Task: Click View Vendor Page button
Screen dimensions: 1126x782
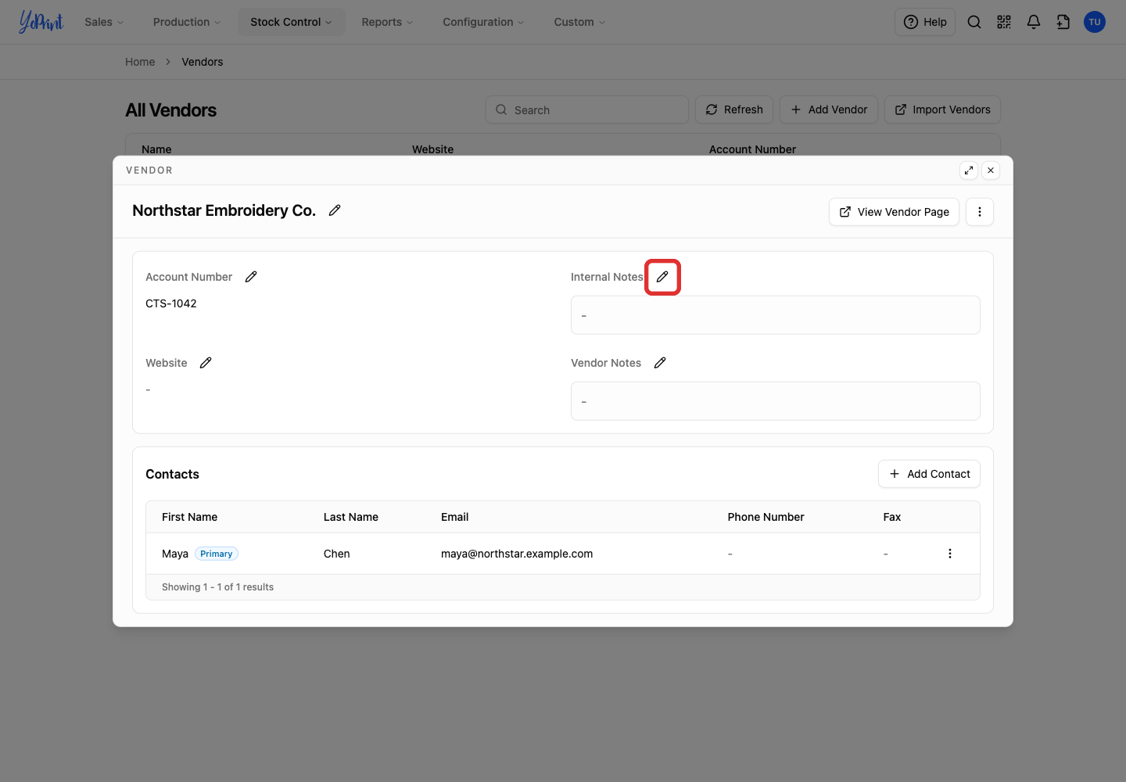Action: (894, 212)
